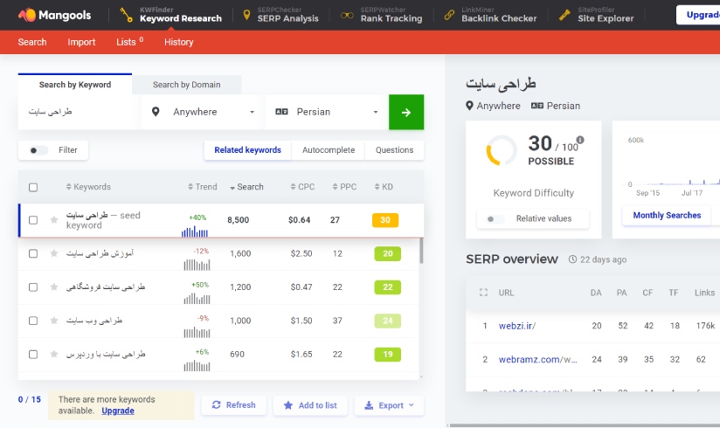Image resolution: width=720 pixels, height=428 pixels.
Task: Check the checkbox for the 1,200 row
Action: coord(33,287)
